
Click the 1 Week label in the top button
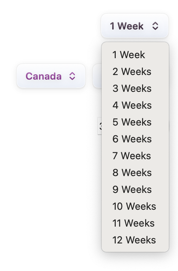click(x=127, y=26)
